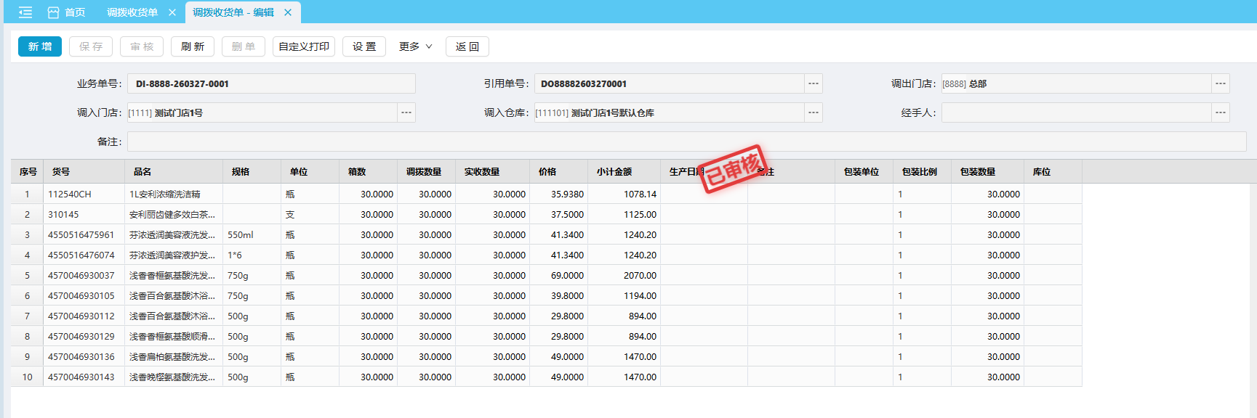Image resolution: width=1257 pixels, height=418 pixels.
Task: Open lookup ellipsis for 调出门店 field
Action: coord(1221,83)
